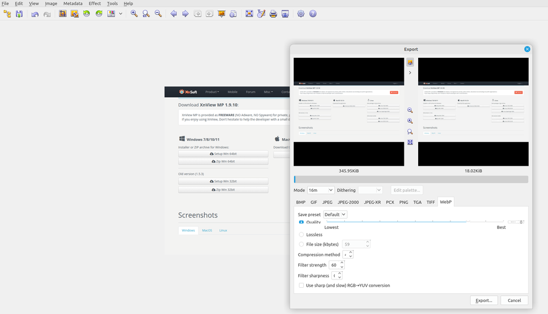Screen dimensions: 548x314
Task: Zoom in Export dialog preview
Action: point(410,121)
